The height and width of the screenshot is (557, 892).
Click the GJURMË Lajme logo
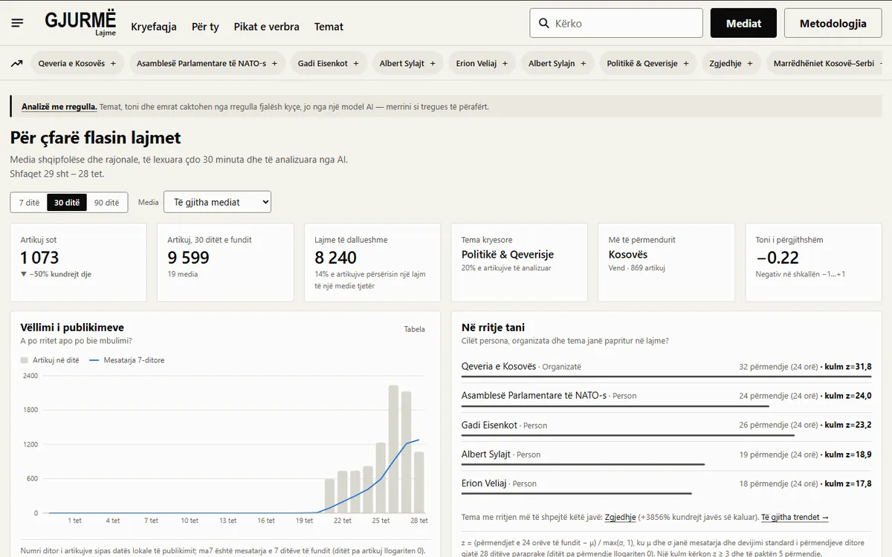tap(80, 23)
